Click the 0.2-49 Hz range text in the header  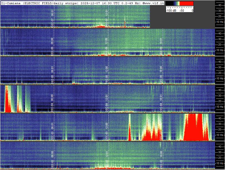pyautogui.click(x=129, y=3)
